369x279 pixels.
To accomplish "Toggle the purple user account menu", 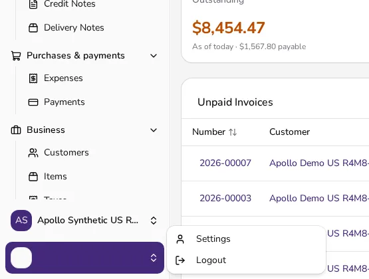I will point(84,258).
